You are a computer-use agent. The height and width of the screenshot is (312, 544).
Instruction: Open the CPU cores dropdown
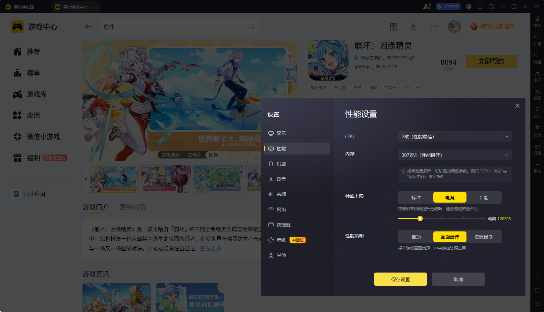pyautogui.click(x=455, y=137)
